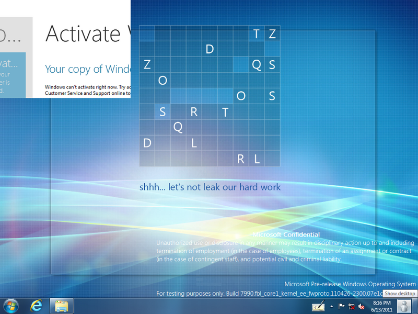Click the 'shhh... let's not leak our hard work' text
Screen dimensions: 418x314
[x=210, y=187]
